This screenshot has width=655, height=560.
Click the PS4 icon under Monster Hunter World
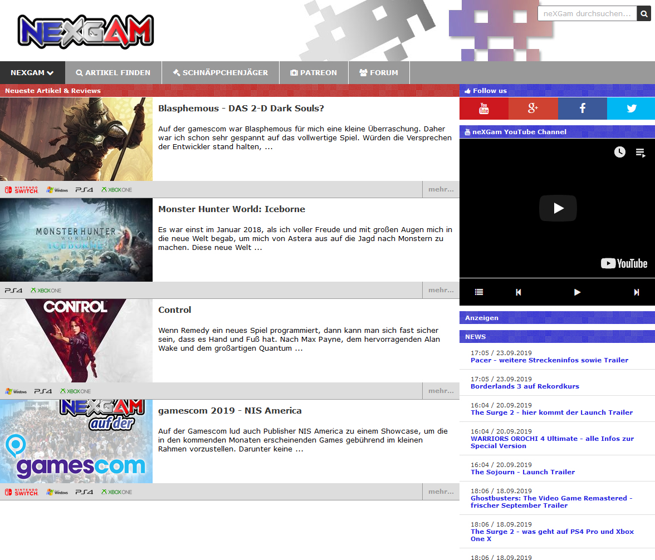13,290
